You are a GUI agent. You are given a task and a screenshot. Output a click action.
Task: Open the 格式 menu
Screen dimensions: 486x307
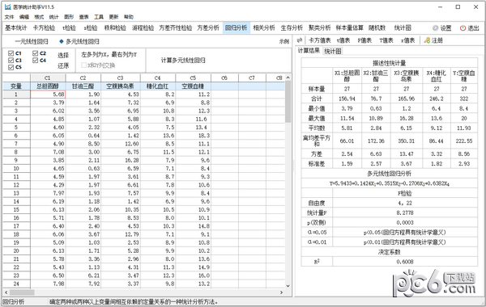(39, 17)
